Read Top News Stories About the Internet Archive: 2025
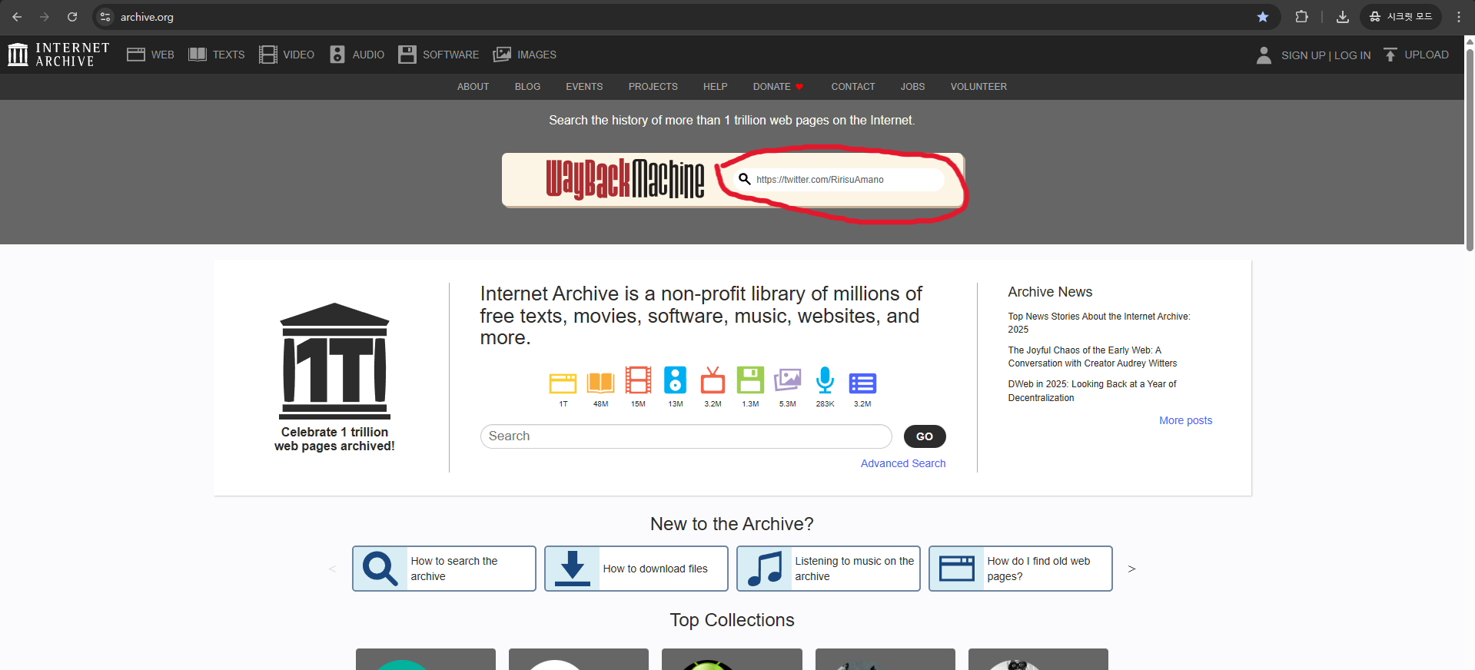Image resolution: width=1475 pixels, height=670 pixels. pyautogui.click(x=1099, y=323)
